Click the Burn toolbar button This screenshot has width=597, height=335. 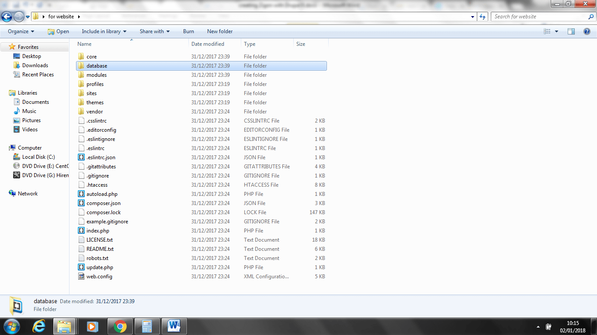click(x=188, y=31)
